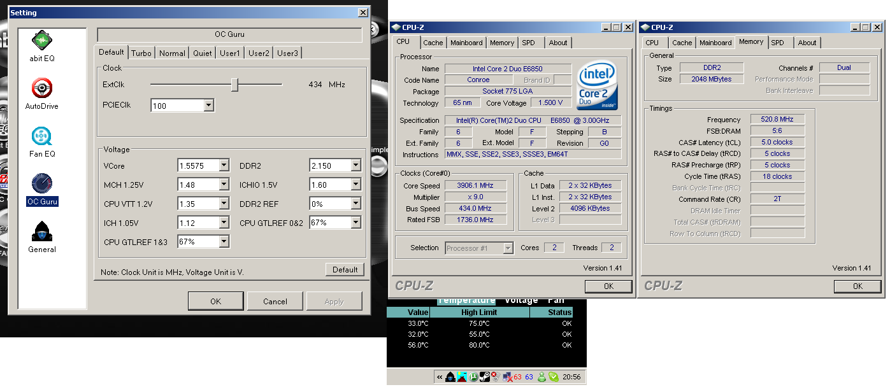890x387 pixels.
Task: Click the red 63 temperature tray readout
Action: coord(518,377)
